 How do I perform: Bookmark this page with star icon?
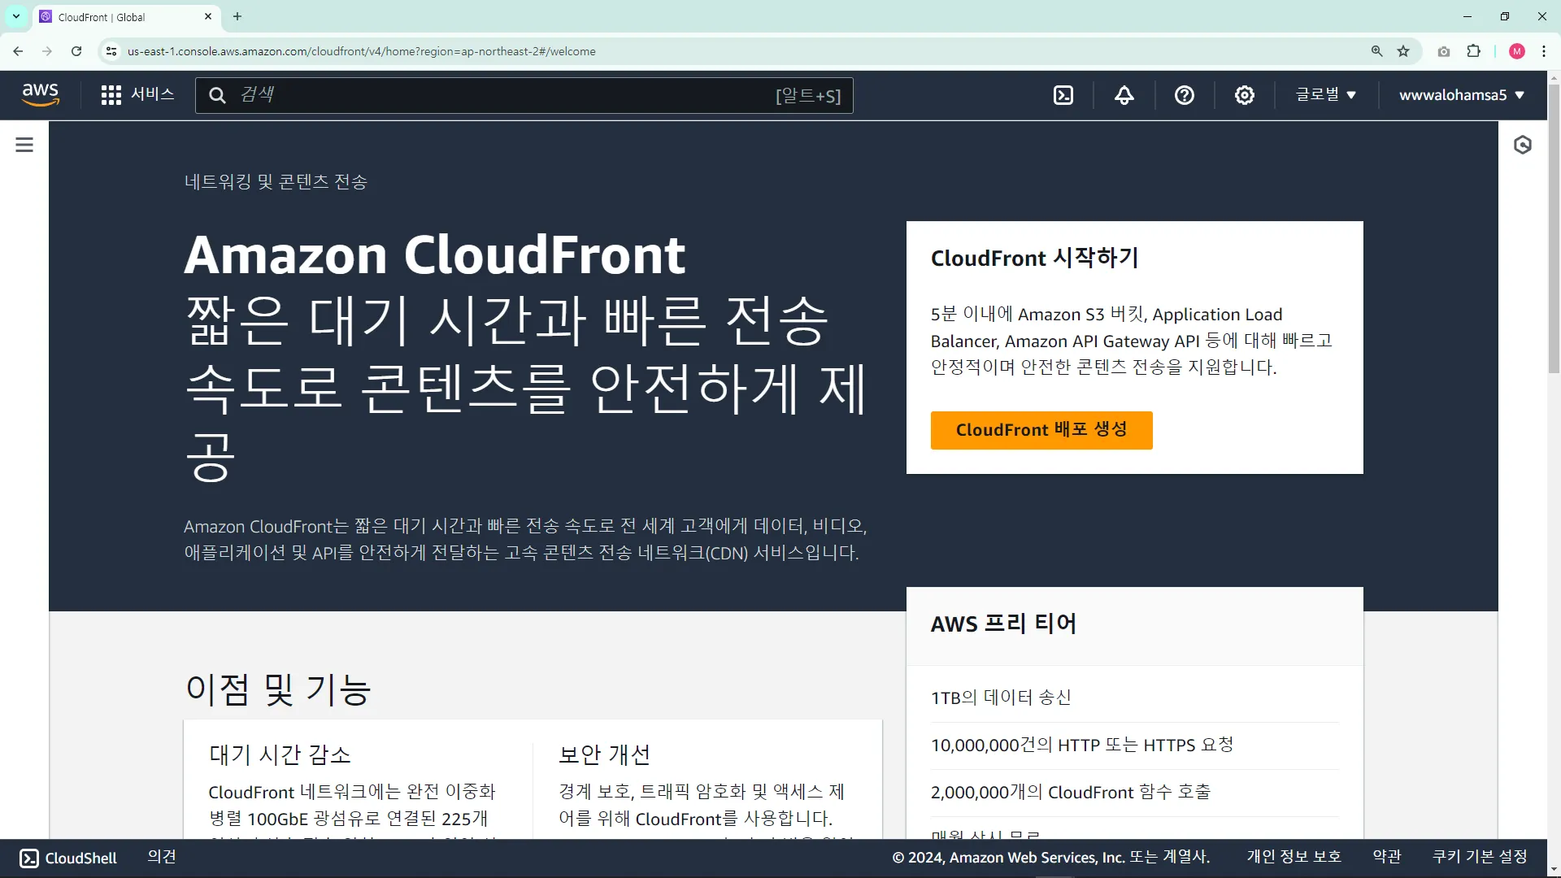point(1403,51)
